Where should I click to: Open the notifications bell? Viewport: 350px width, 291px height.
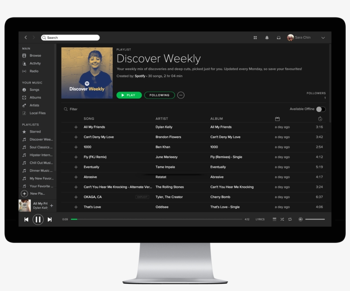(x=267, y=37)
